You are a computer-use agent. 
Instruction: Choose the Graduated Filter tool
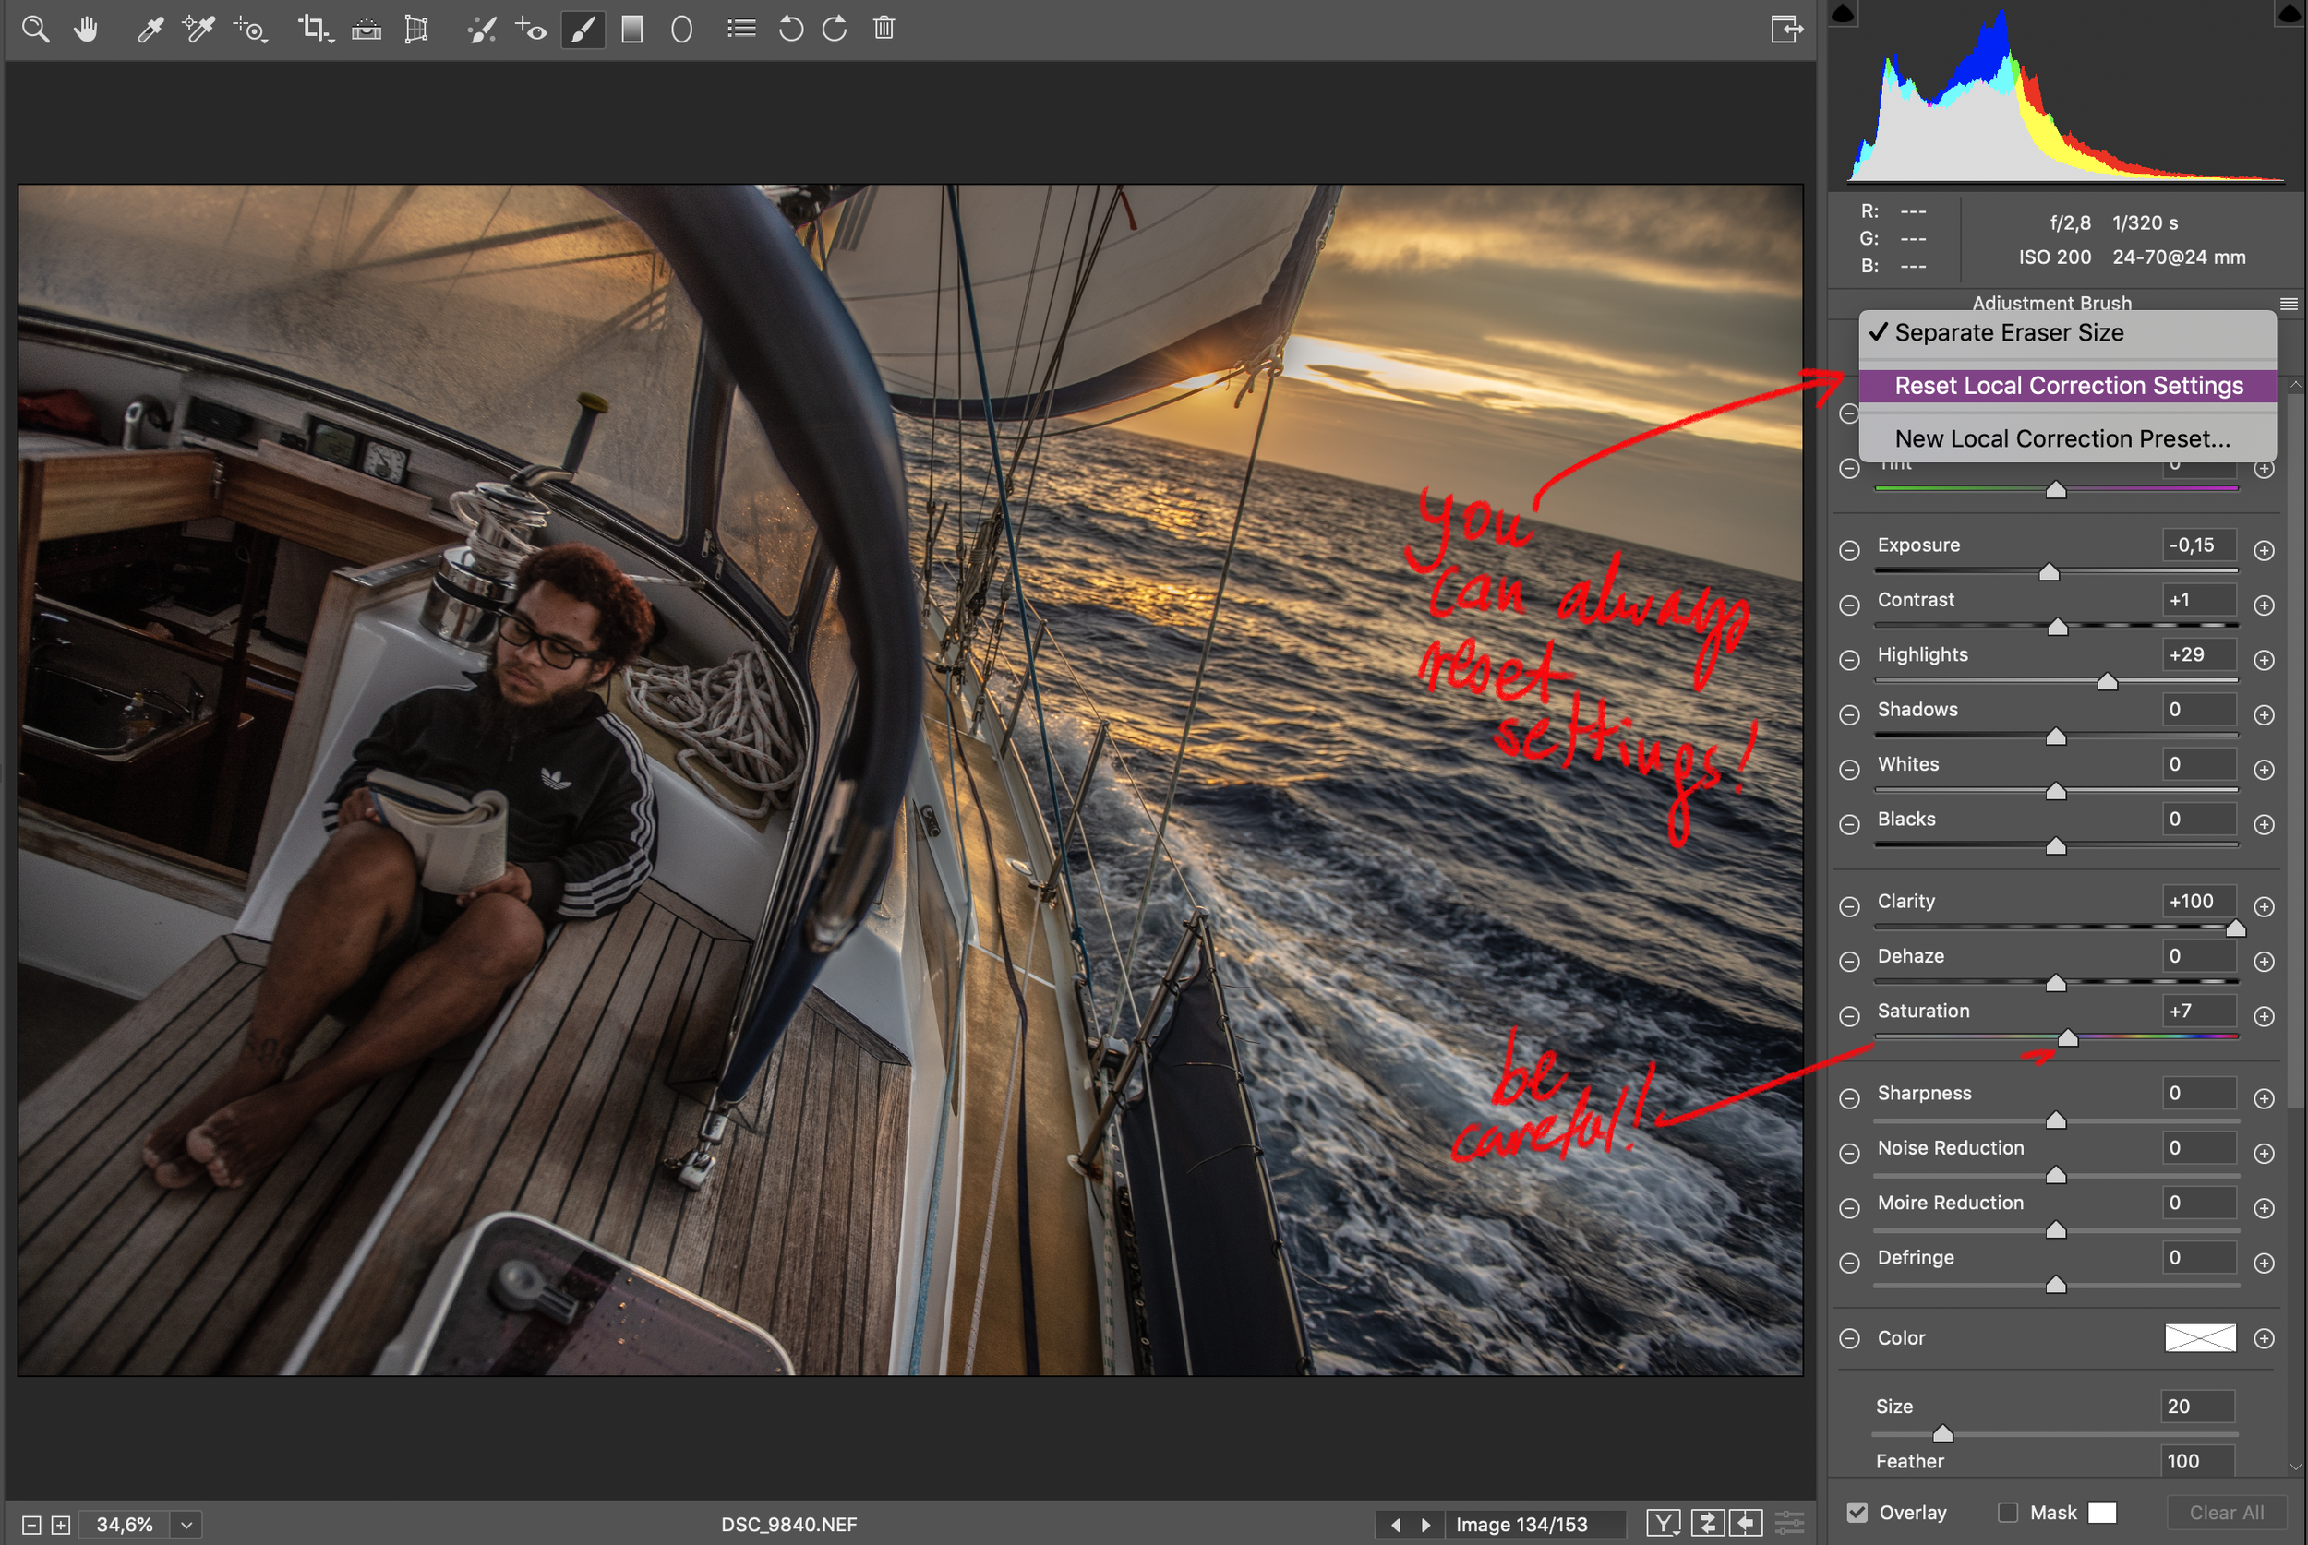(x=631, y=29)
